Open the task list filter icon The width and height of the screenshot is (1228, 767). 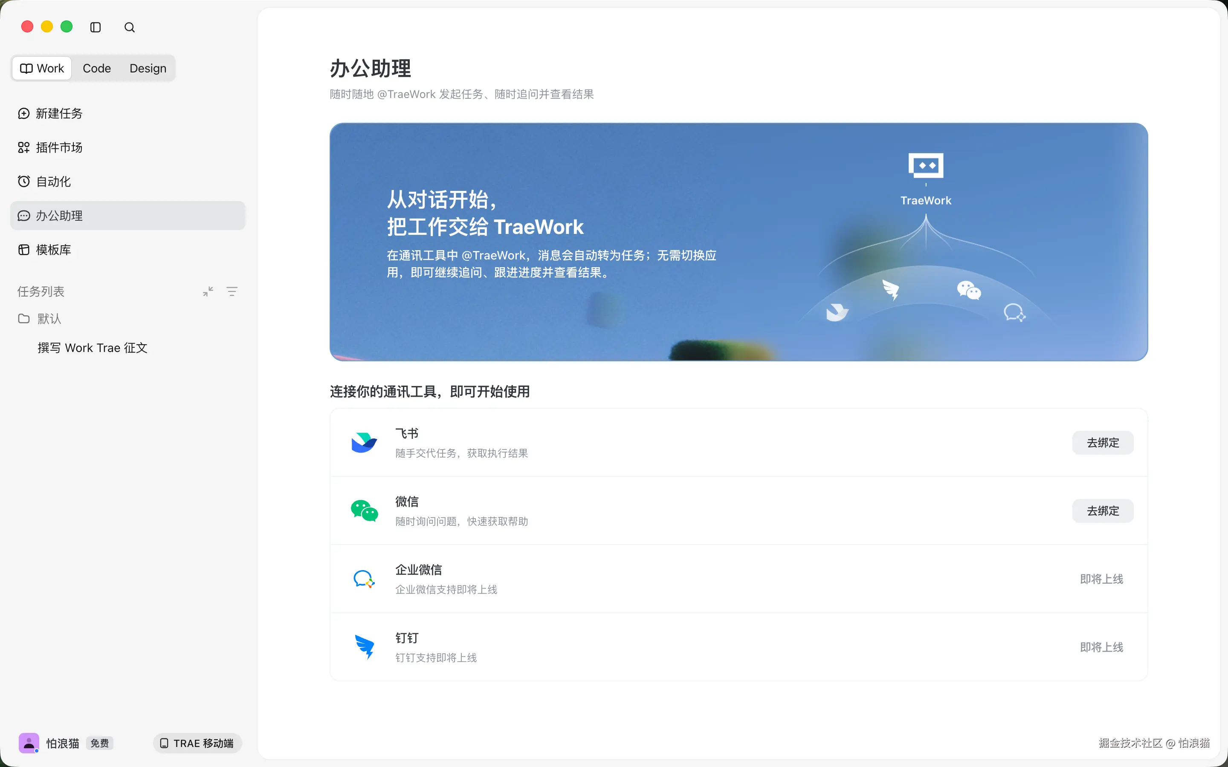click(232, 292)
